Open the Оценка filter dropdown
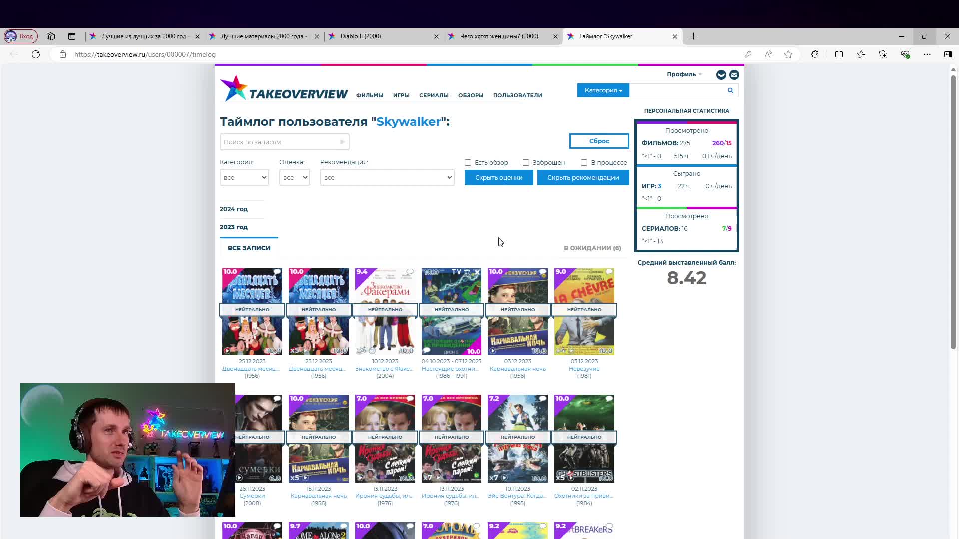This screenshot has width=959, height=539. coord(294,177)
